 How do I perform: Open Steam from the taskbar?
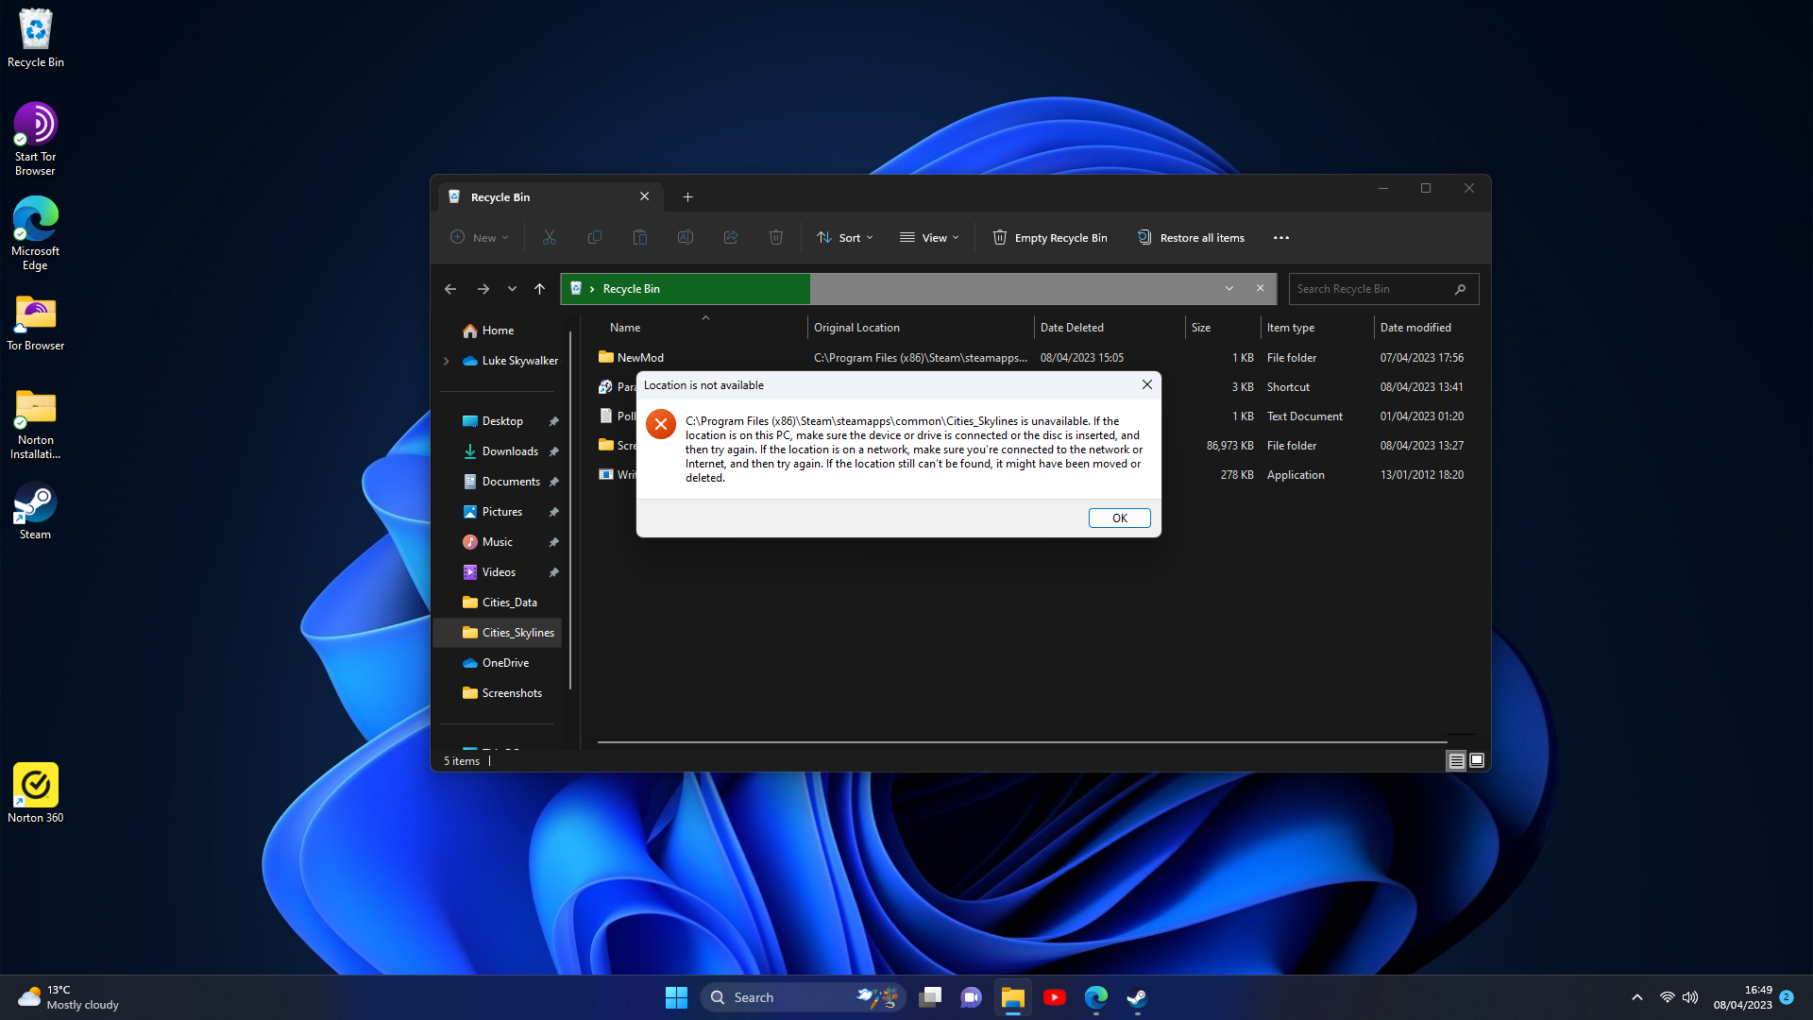[1137, 997]
